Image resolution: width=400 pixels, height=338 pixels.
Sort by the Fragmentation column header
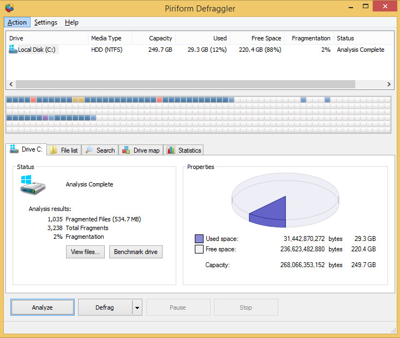click(309, 38)
